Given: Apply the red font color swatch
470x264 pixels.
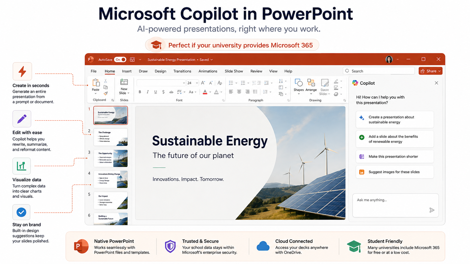Looking at the screenshot, I should [x=205, y=92].
